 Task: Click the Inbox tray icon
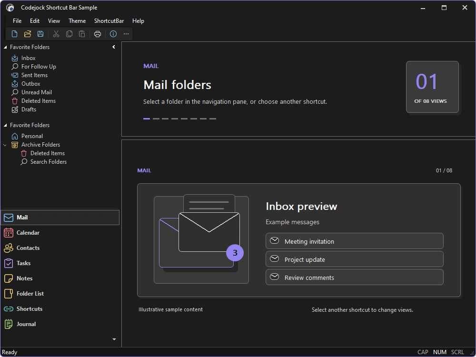click(15, 58)
